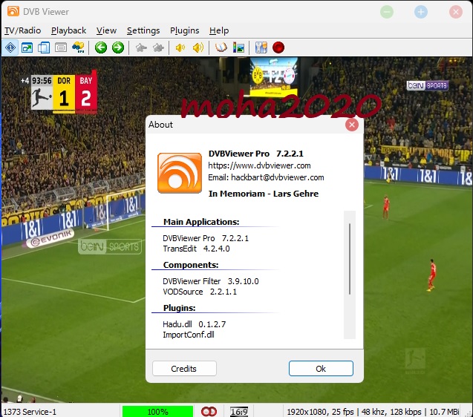Click the 'Plugins:' heading
473x417 pixels.
pos(179,308)
